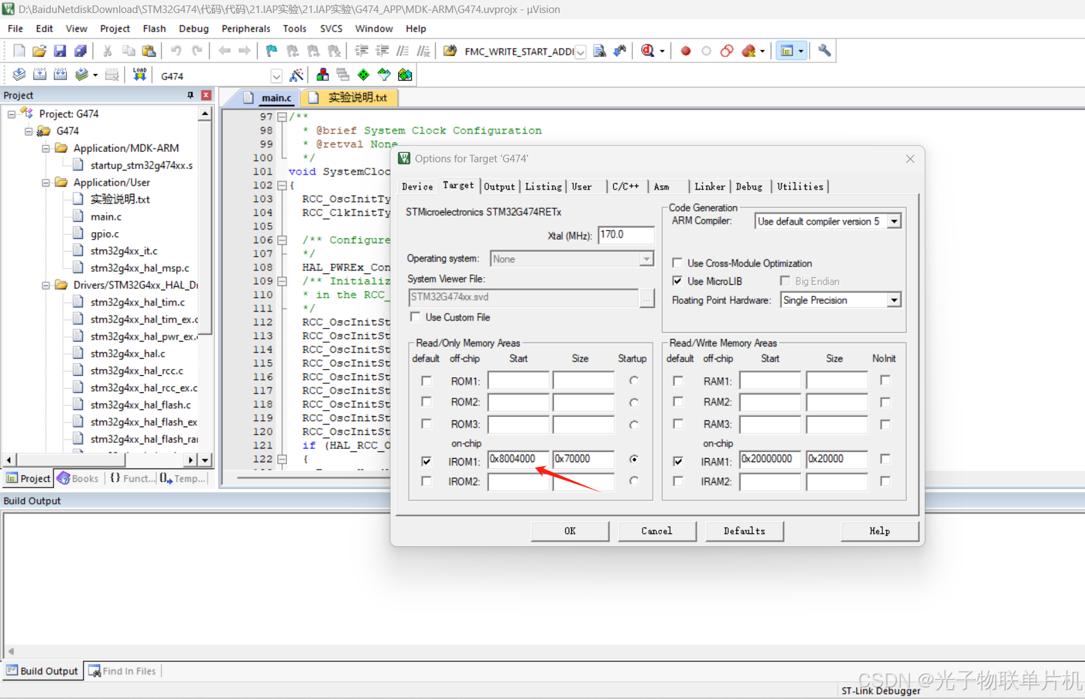
Task: Open the G474 target selection dropdown
Action: pyautogui.click(x=276, y=76)
